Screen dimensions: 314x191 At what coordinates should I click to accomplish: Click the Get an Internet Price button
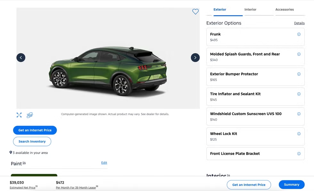pyautogui.click(x=35, y=130)
